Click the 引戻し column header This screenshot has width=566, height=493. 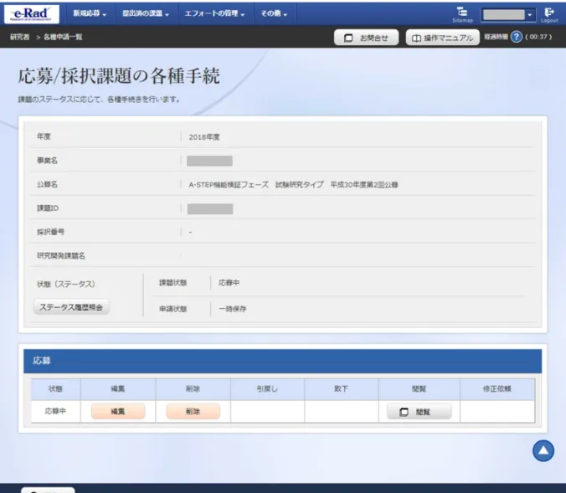[267, 388]
